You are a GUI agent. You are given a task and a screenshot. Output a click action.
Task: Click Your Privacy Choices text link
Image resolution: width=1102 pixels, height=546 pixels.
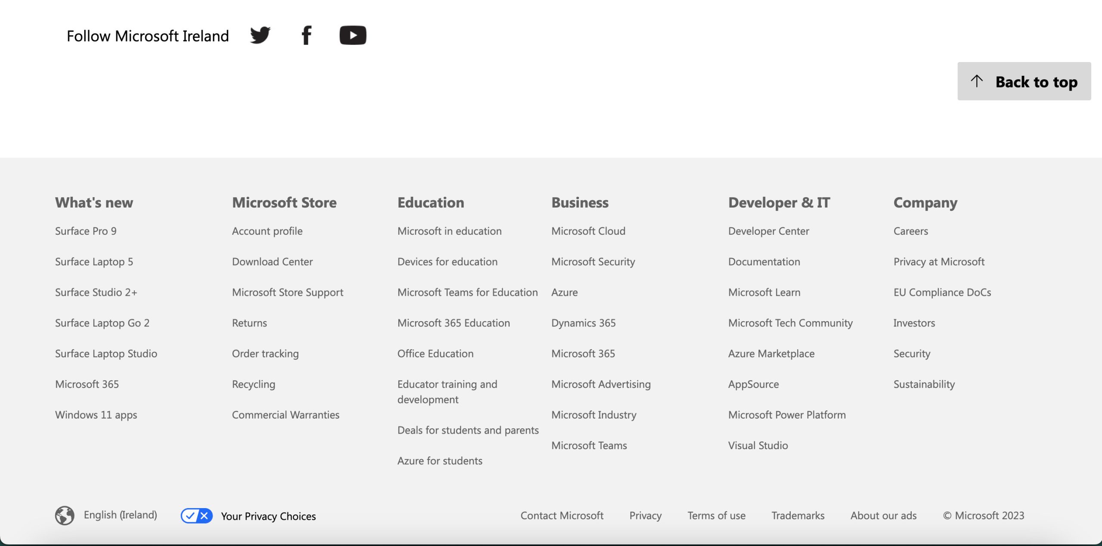pos(268,516)
